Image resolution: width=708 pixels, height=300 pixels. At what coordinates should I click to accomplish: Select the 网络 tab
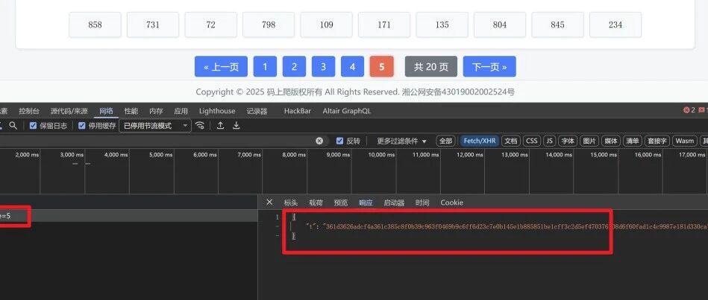(x=106, y=111)
